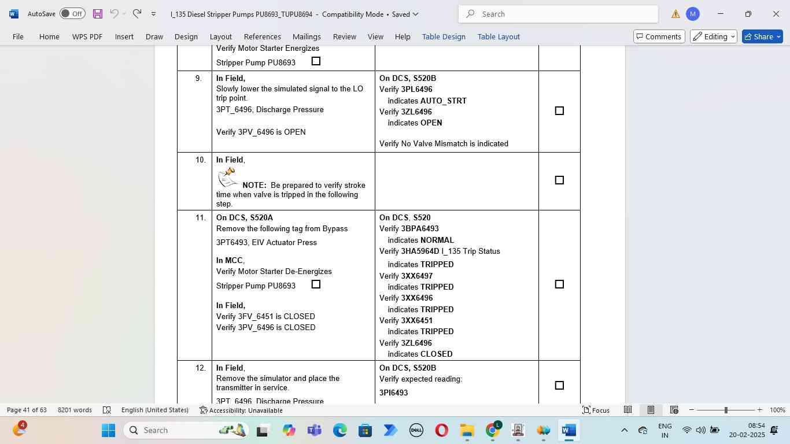This screenshot has height=444, width=790.
Task: Open the Comments pane button
Action: point(659,36)
